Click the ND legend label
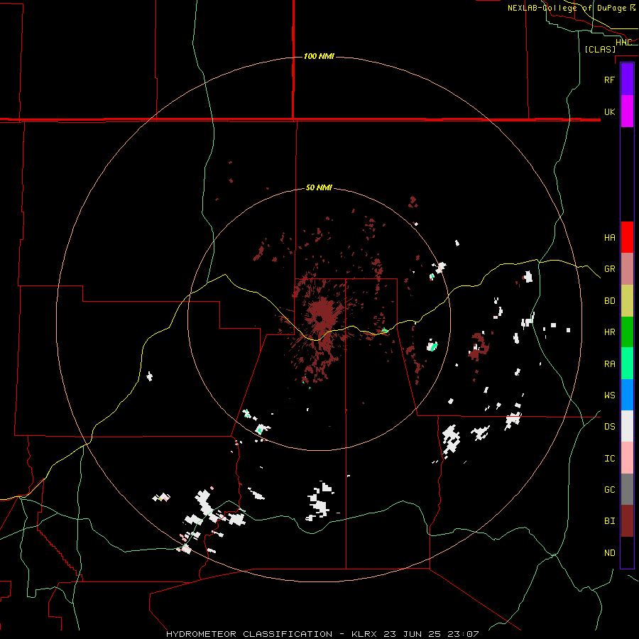Screen dimensions: 639x639 pyautogui.click(x=609, y=553)
